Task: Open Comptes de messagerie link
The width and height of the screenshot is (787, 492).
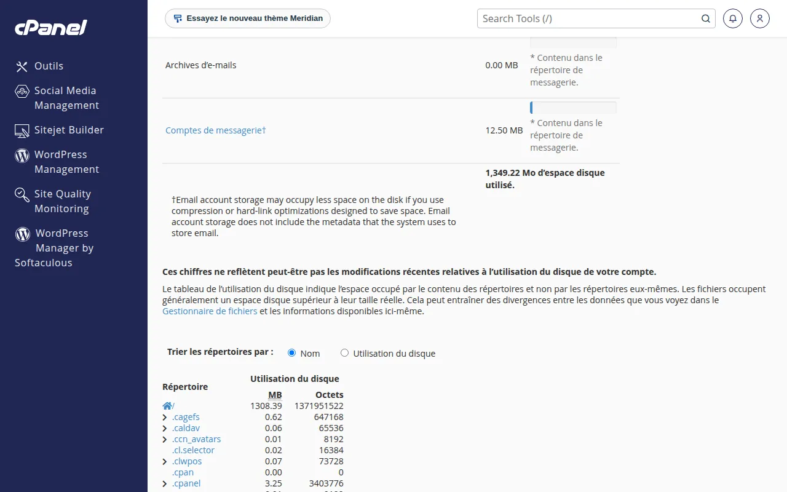Action: click(x=215, y=130)
